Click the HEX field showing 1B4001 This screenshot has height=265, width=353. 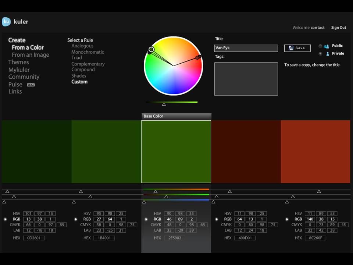pyautogui.click(x=104, y=238)
